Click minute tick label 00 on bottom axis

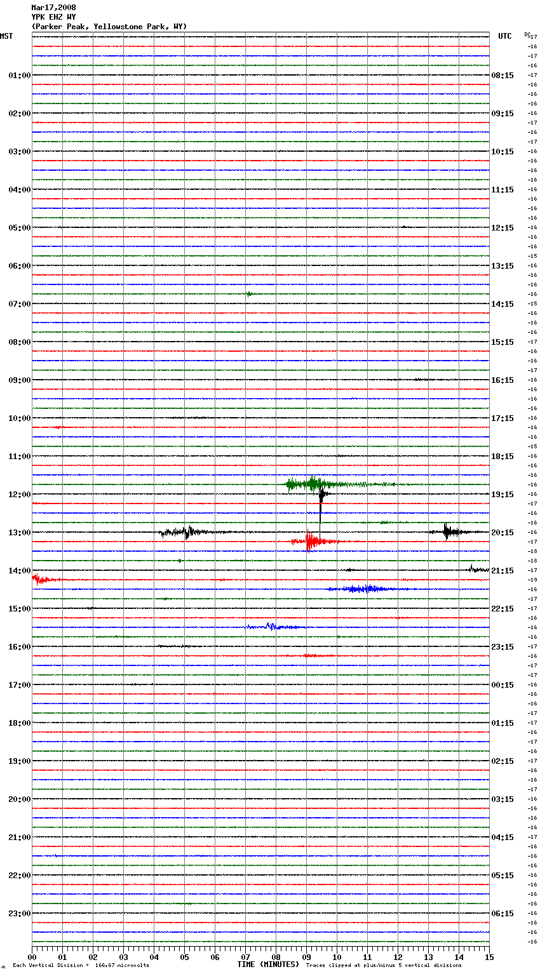(32, 957)
